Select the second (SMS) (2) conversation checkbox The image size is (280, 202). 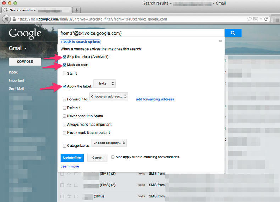(62, 185)
